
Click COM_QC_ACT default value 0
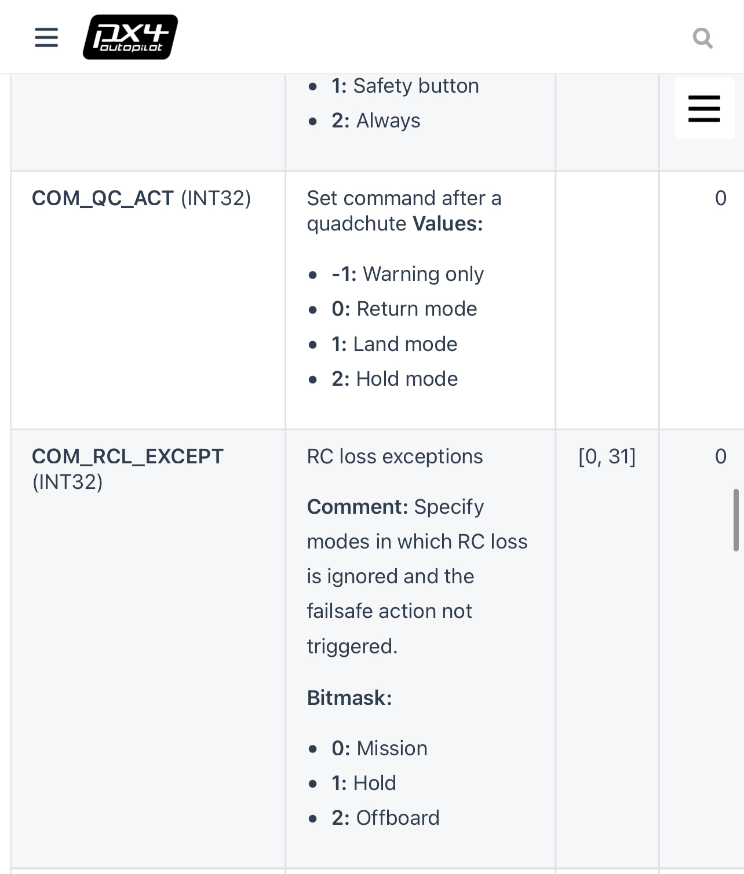pos(720,198)
